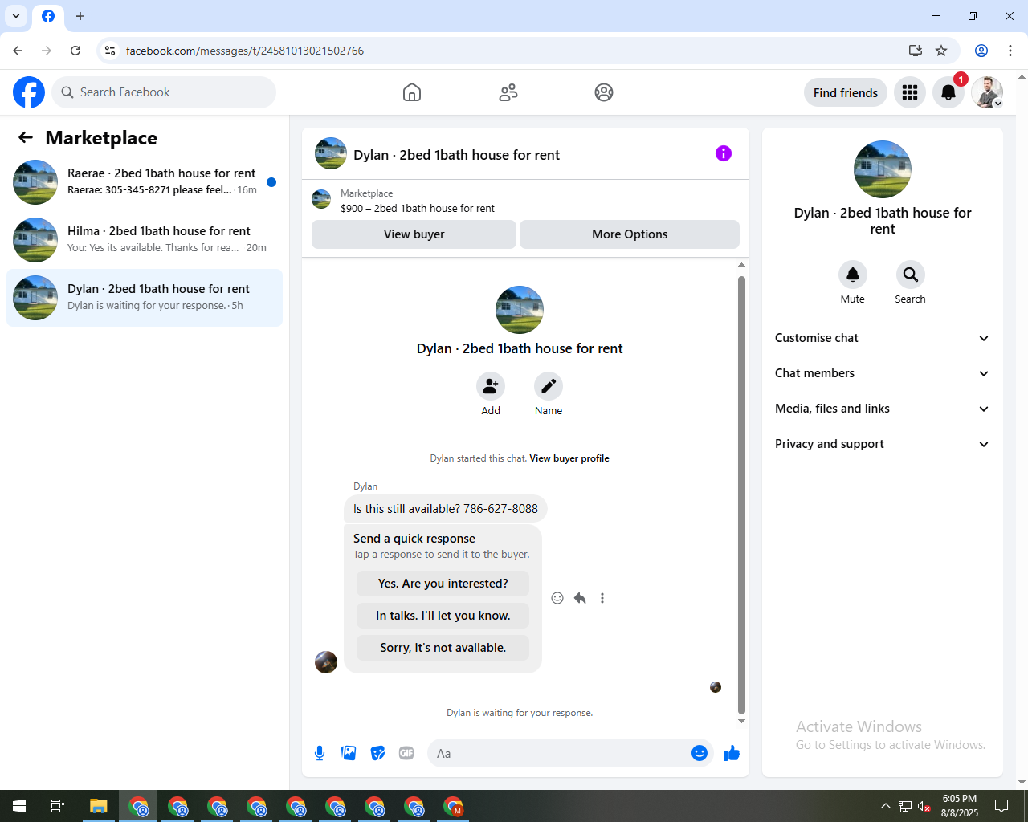Click the More Options button
Image resolution: width=1028 pixels, height=822 pixels.
pyautogui.click(x=630, y=234)
